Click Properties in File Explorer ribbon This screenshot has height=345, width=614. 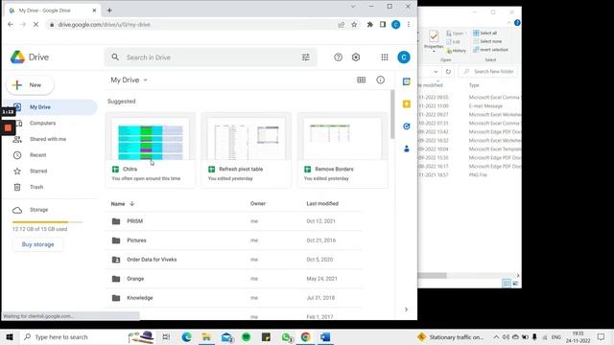(434, 40)
